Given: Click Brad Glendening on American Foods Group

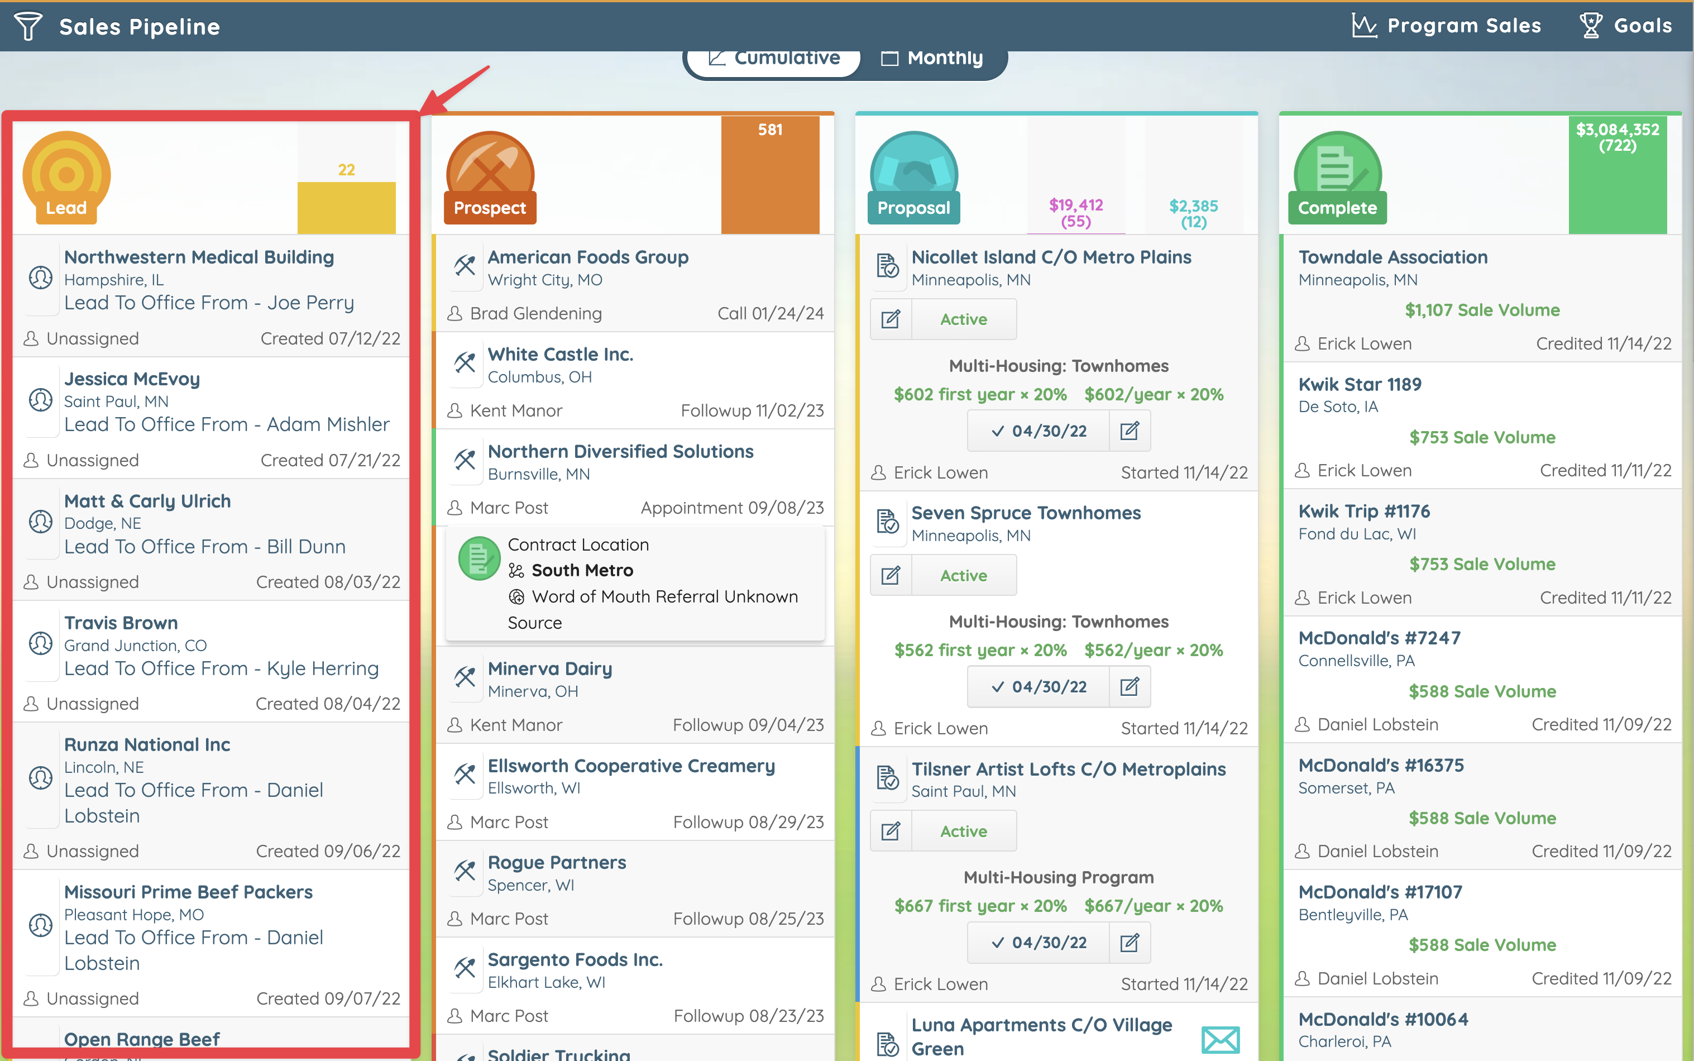Looking at the screenshot, I should point(536,313).
